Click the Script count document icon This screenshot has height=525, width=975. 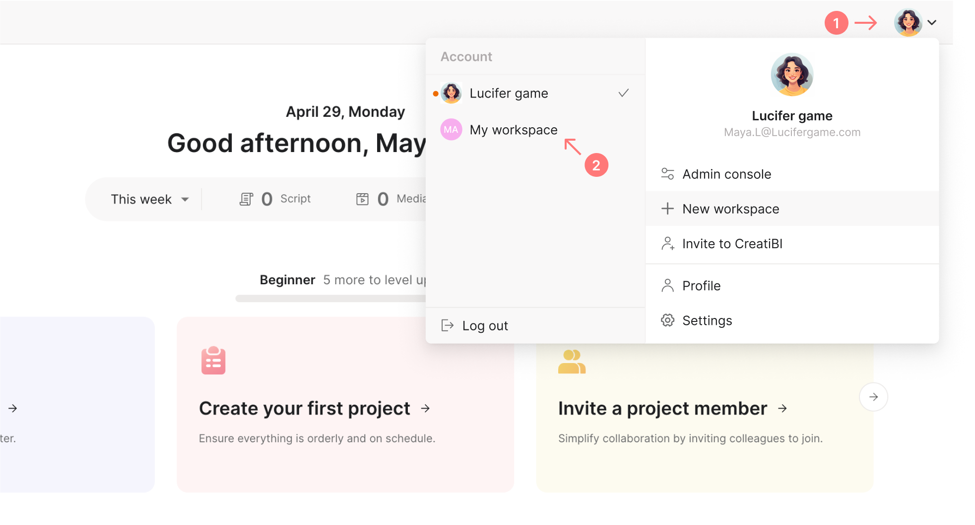coord(246,199)
